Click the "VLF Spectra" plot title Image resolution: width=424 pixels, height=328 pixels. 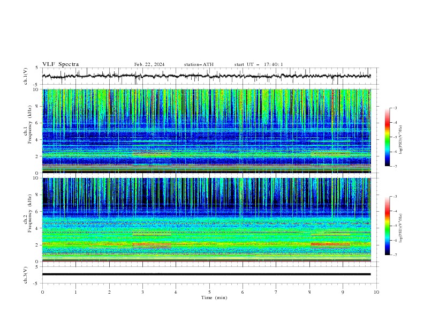click(60, 64)
